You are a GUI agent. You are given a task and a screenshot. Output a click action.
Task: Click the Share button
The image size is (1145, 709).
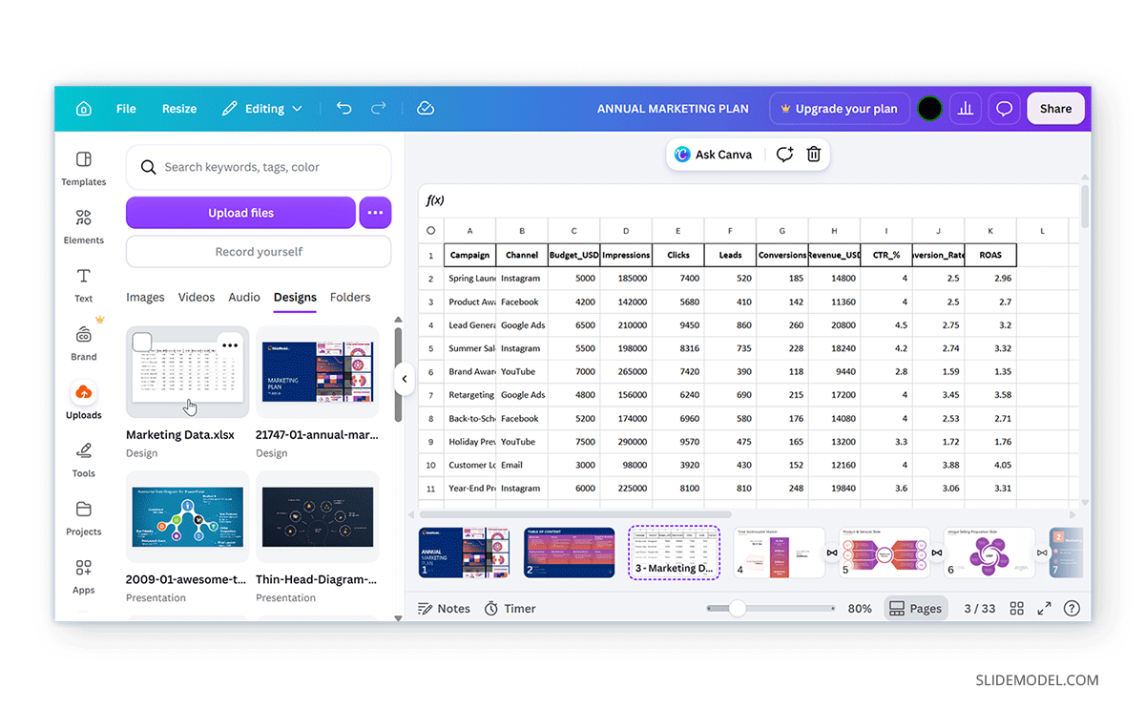click(x=1055, y=109)
